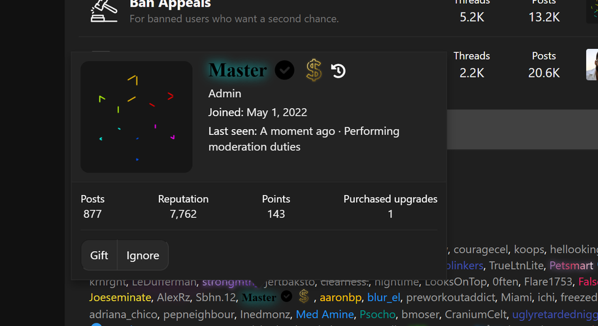598x326 pixels.
Task: Click the Ignore button
Action: click(x=142, y=255)
